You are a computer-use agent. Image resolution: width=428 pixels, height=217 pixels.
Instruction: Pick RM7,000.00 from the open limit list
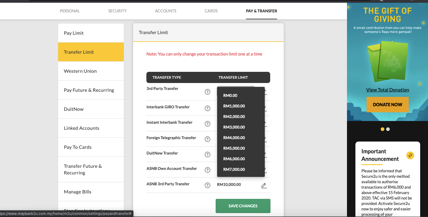pyautogui.click(x=234, y=169)
